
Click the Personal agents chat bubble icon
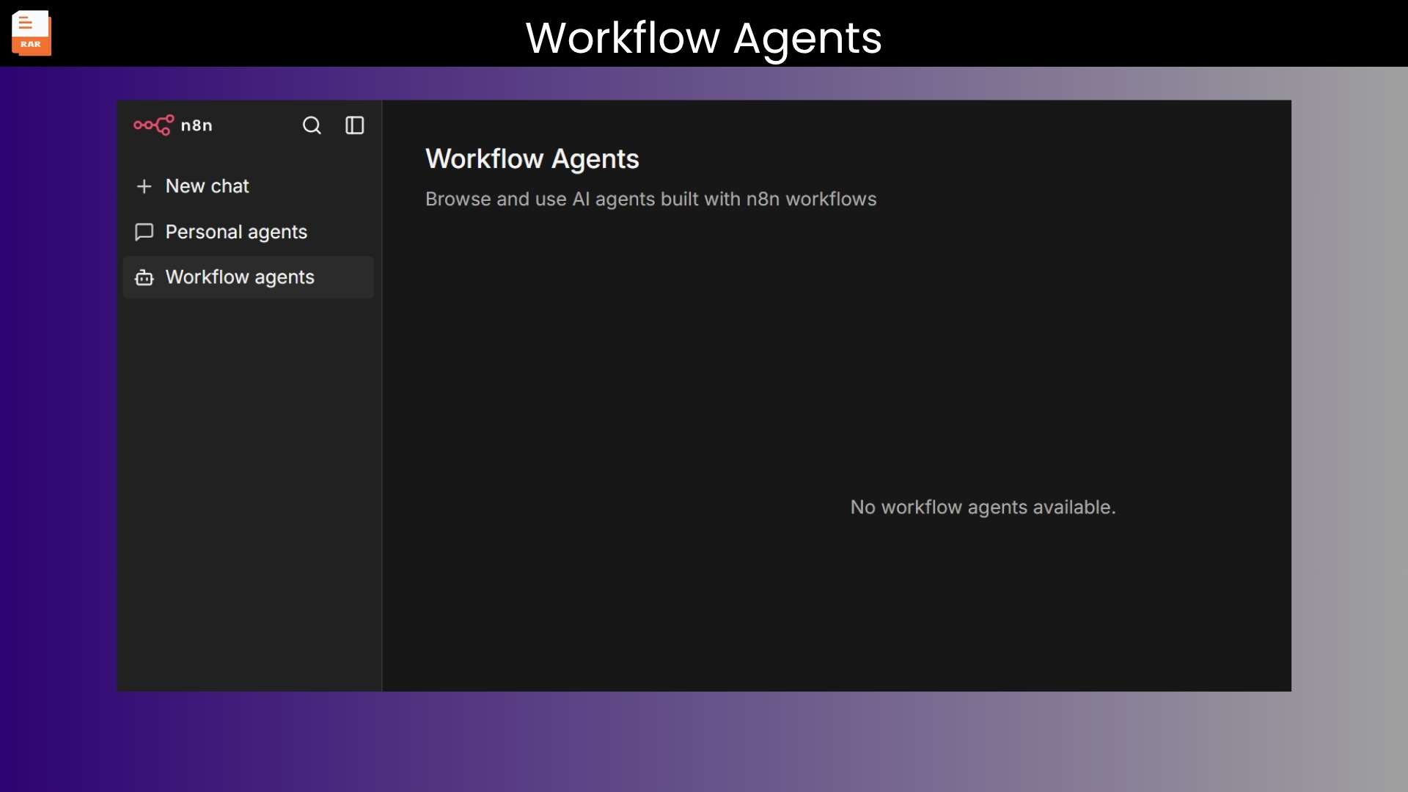(x=144, y=232)
